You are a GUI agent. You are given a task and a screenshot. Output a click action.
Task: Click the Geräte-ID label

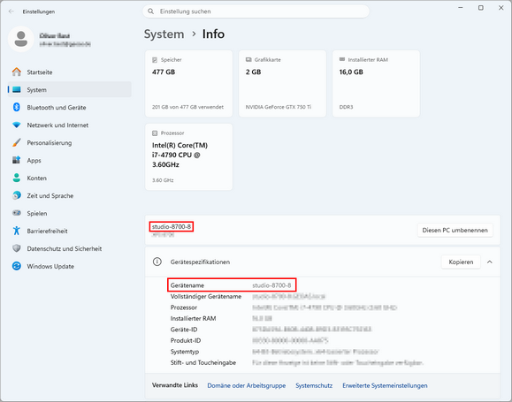pyautogui.click(x=184, y=330)
